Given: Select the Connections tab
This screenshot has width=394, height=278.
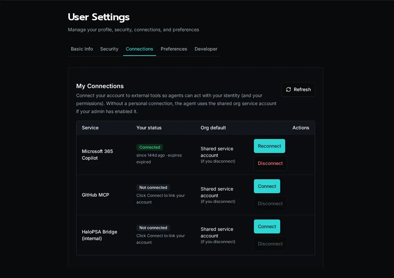Looking at the screenshot, I should [x=139, y=49].
